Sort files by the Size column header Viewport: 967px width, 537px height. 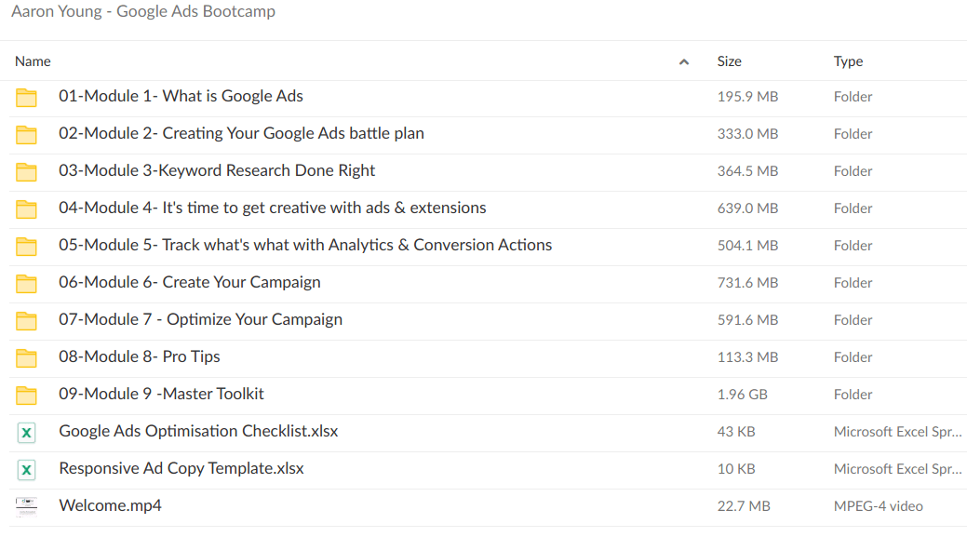[x=729, y=60]
